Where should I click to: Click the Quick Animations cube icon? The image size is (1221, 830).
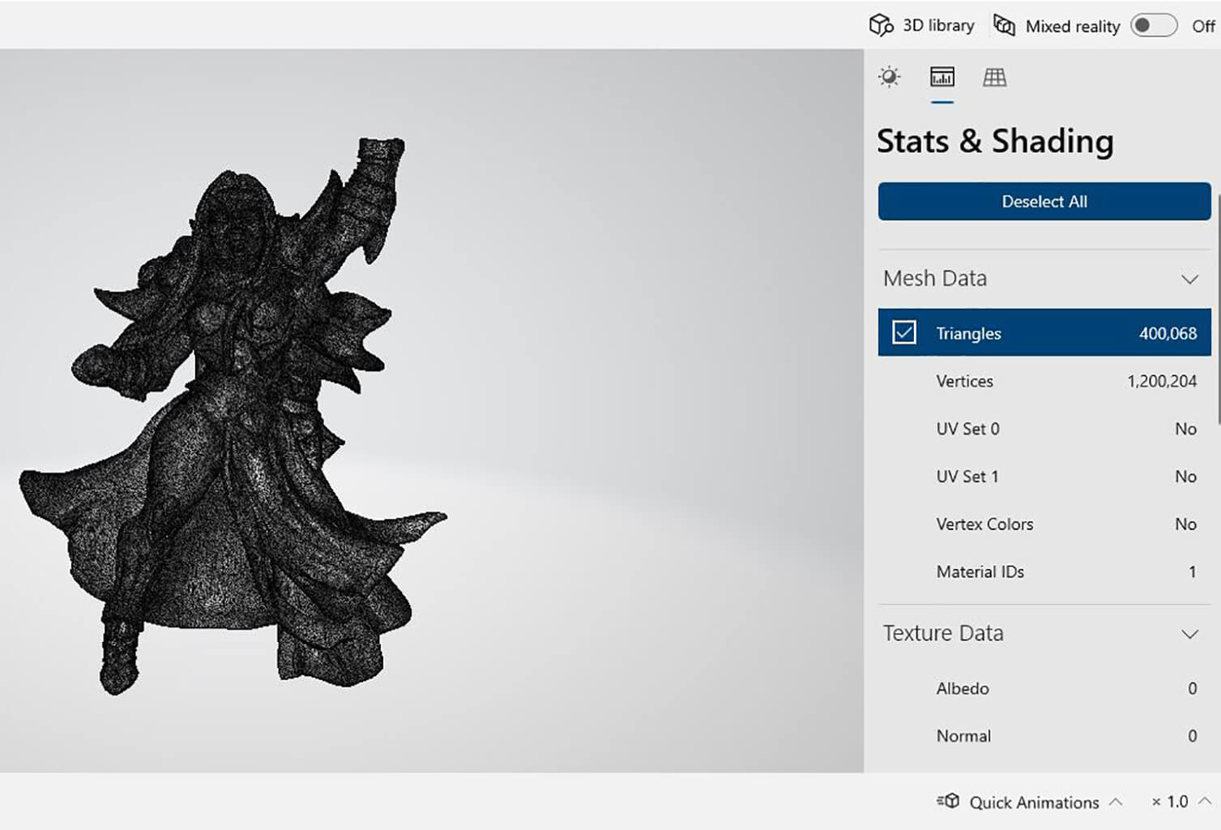pos(948,802)
